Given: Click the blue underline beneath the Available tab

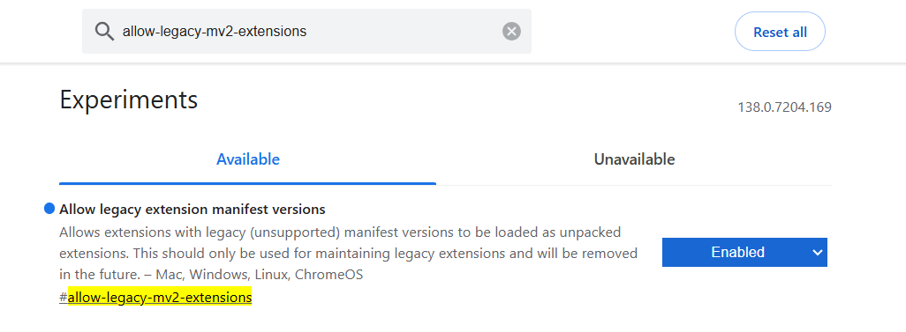Looking at the screenshot, I should (x=248, y=183).
